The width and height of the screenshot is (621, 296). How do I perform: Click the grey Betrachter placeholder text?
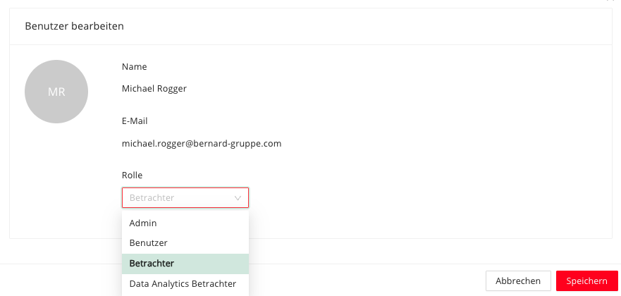tap(152, 198)
